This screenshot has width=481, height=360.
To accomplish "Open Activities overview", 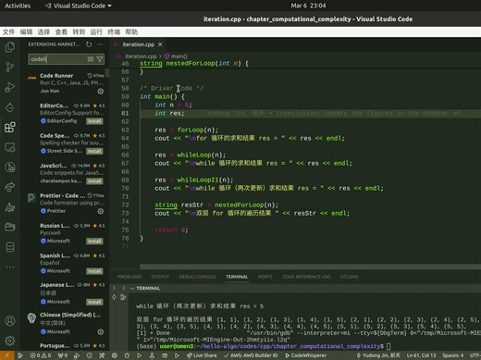I will 18,6.
